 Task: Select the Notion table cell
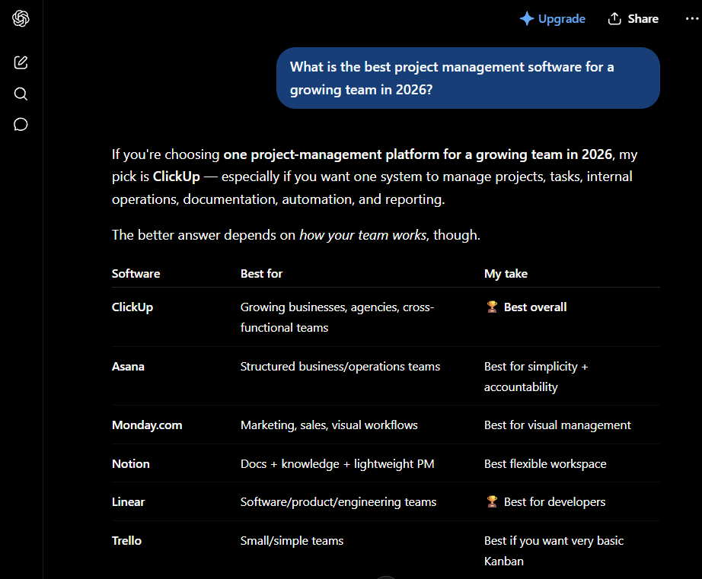click(x=131, y=463)
